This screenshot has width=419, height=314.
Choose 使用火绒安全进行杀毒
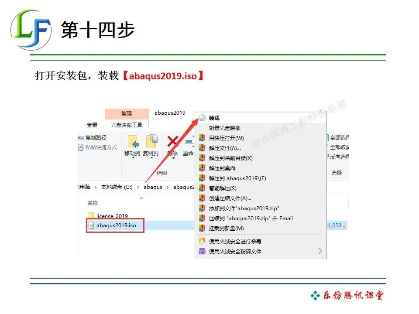pyautogui.click(x=261, y=241)
